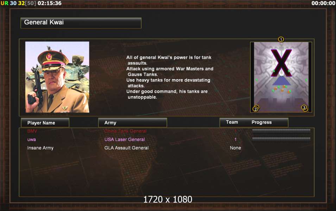The width and height of the screenshot is (336, 211).
Task: Select player BMV in the list
Action: pos(32,131)
